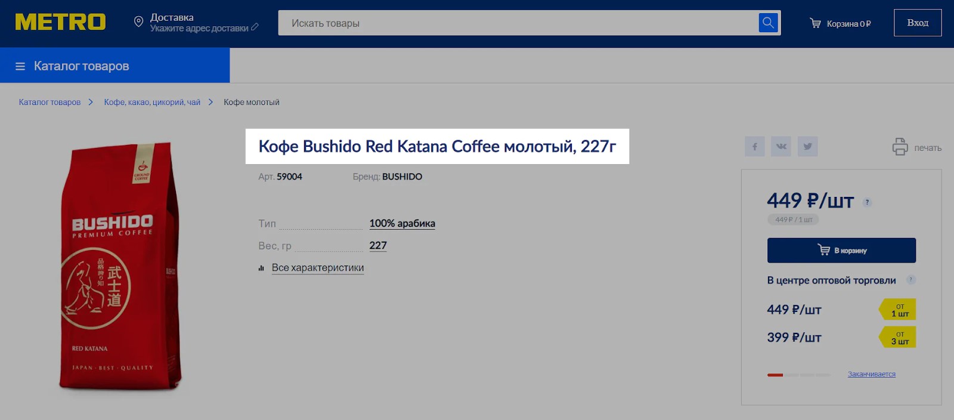The width and height of the screenshot is (954, 420).
Task: Click help icon beside wholesale center heading
Action: coord(910,280)
